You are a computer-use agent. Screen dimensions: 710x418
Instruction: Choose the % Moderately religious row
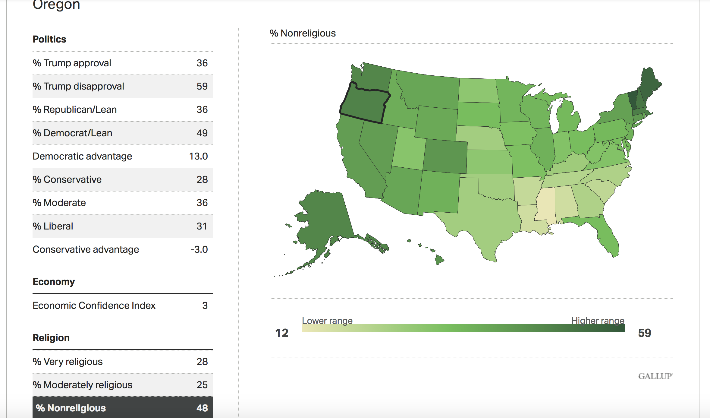point(122,385)
